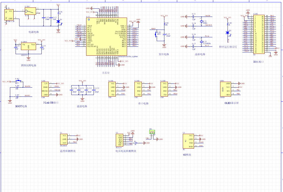Select the 12pF capacitor S_C1
This screenshot has height=192, width=283.
pos(193,17)
